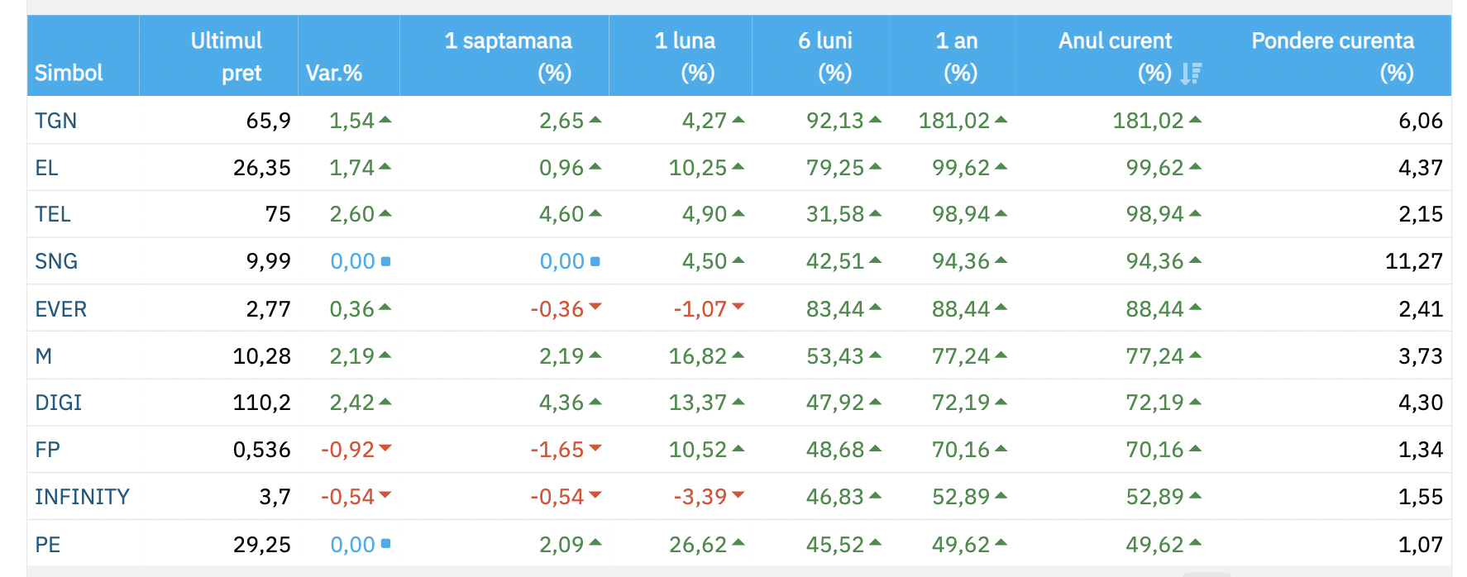Click the descending sort icon in Anul curent header

(x=1191, y=74)
